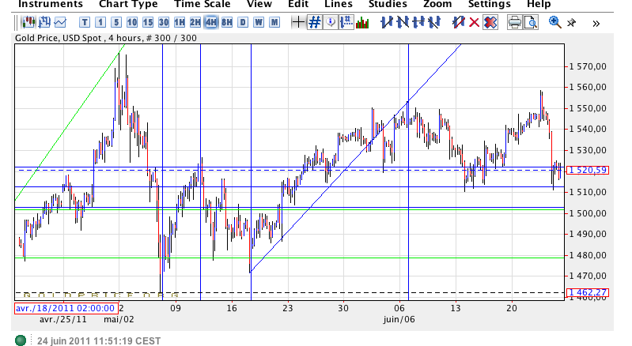Toggle the 4H timeframe button
Image resolution: width=632 pixels, height=346 pixels.
[211, 22]
